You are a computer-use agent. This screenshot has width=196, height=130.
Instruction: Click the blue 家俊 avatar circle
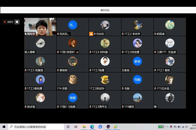[x=137, y=61]
